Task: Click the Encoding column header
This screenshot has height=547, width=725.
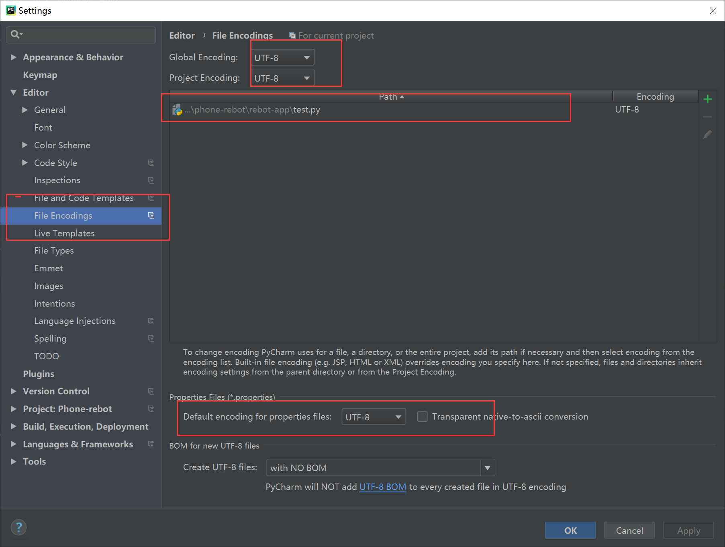Action: point(656,96)
